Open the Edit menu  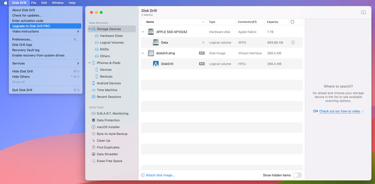(44, 3)
